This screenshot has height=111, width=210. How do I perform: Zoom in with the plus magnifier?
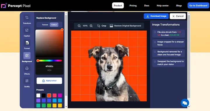click(91, 26)
